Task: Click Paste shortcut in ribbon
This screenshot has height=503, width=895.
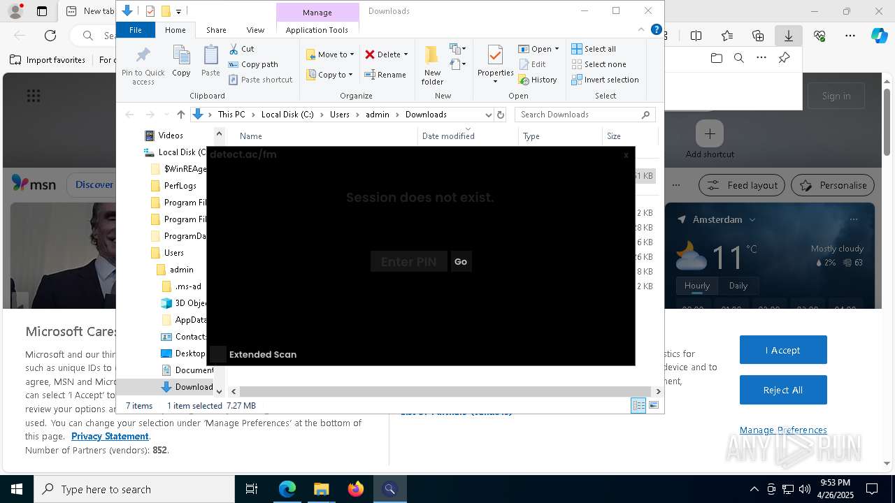Action: (260, 80)
